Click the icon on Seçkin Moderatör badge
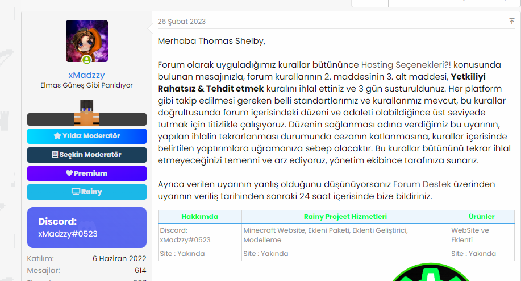This screenshot has width=521, height=281. point(55,154)
